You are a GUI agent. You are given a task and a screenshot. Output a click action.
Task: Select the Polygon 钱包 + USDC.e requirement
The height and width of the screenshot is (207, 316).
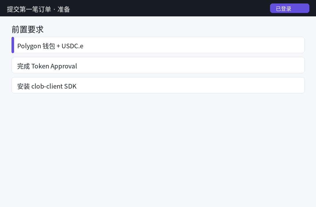tap(158, 45)
